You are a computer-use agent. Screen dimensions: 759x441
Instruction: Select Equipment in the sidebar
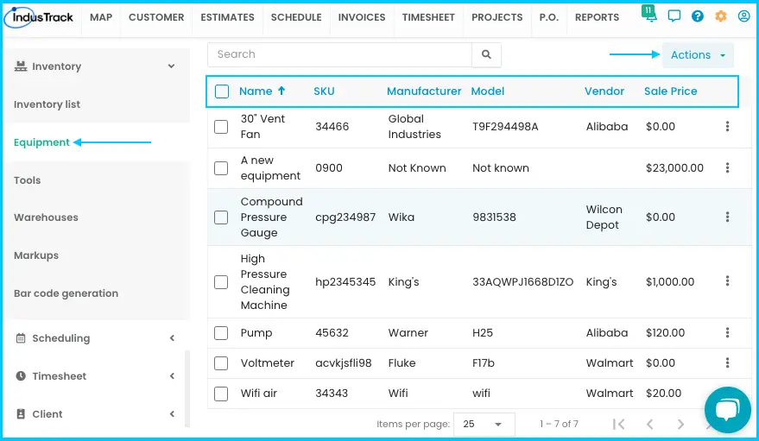[x=41, y=142]
